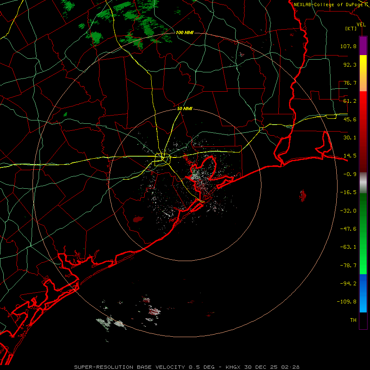Click the 30.1 velocity legend value
The image size is (370, 370).
[x=350, y=138]
